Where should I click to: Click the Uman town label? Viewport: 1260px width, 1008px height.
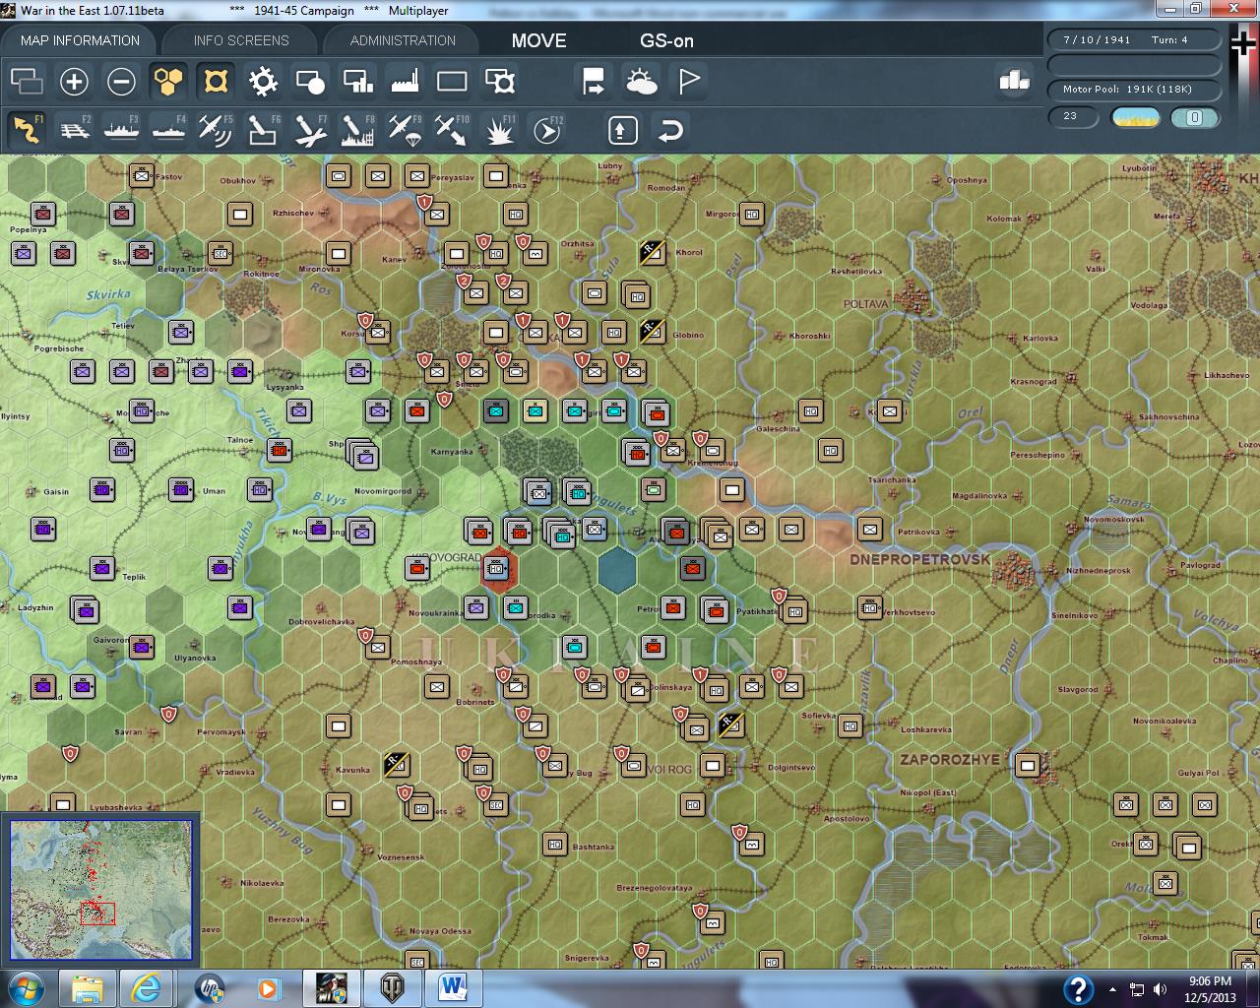pos(214,491)
